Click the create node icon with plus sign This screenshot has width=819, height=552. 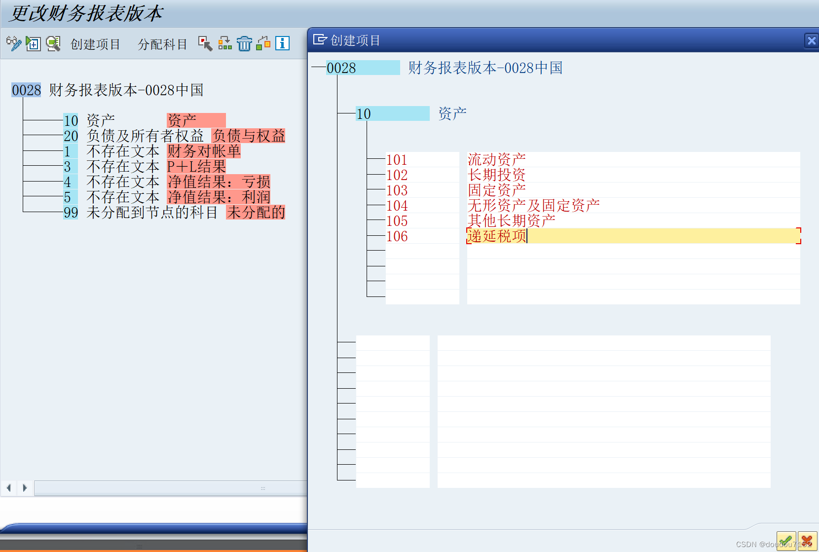coord(33,43)
